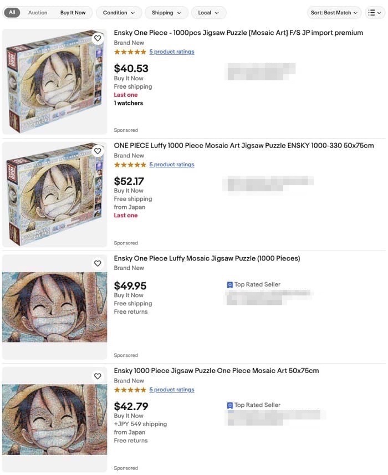Add the $40.53 Ensky puzzle to watchlist
The width and height of the screenshot is (388, 475).
(98, 38)
